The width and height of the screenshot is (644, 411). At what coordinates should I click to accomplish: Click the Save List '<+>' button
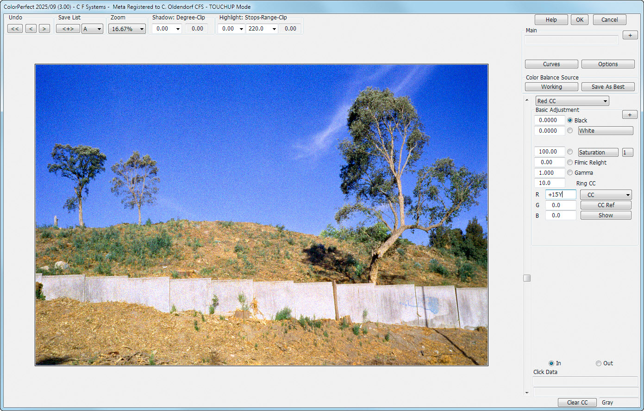tap(68, 29)
